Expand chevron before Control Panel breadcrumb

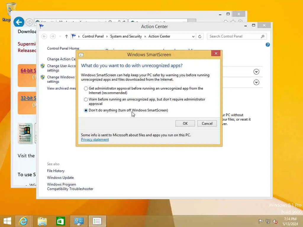79,36
